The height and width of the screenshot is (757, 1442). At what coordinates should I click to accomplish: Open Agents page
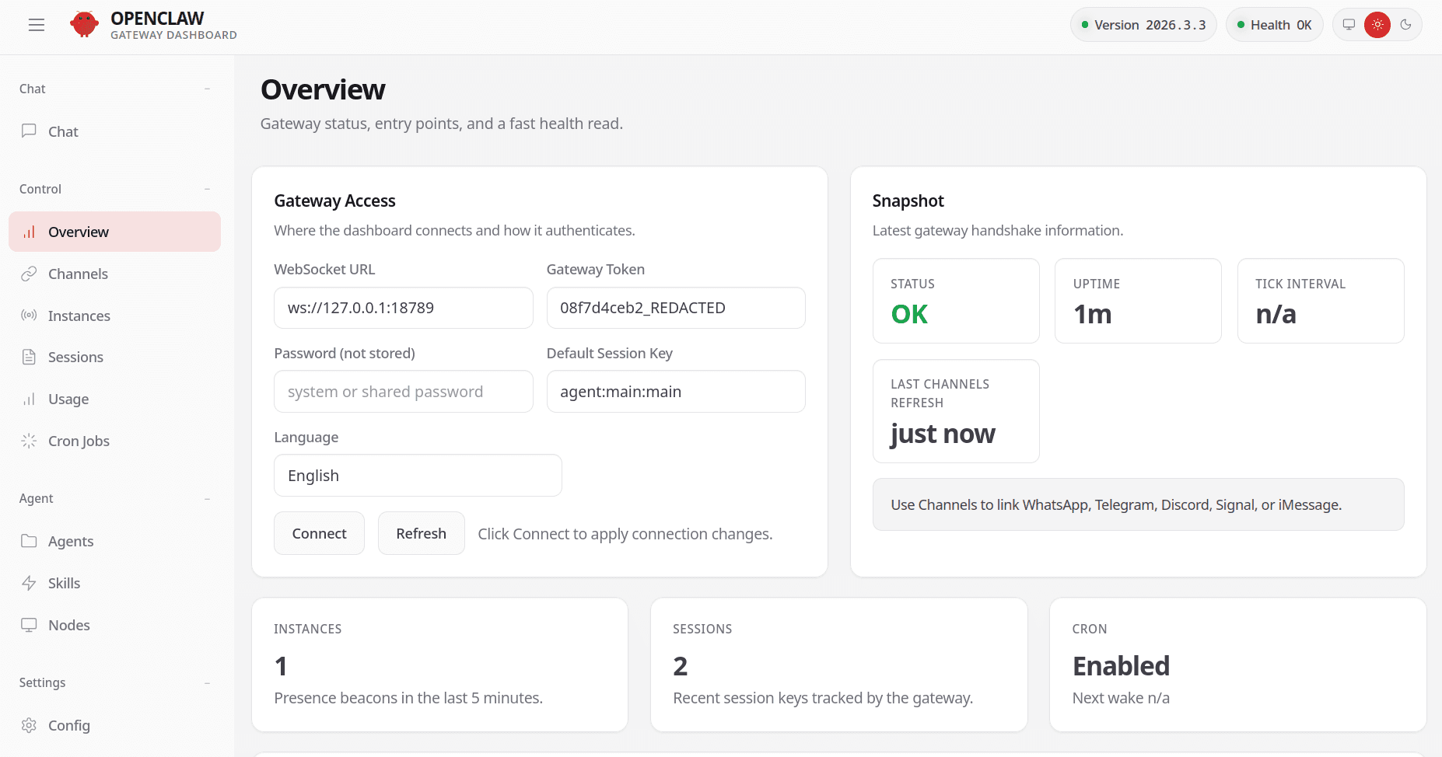pos(114,541)
